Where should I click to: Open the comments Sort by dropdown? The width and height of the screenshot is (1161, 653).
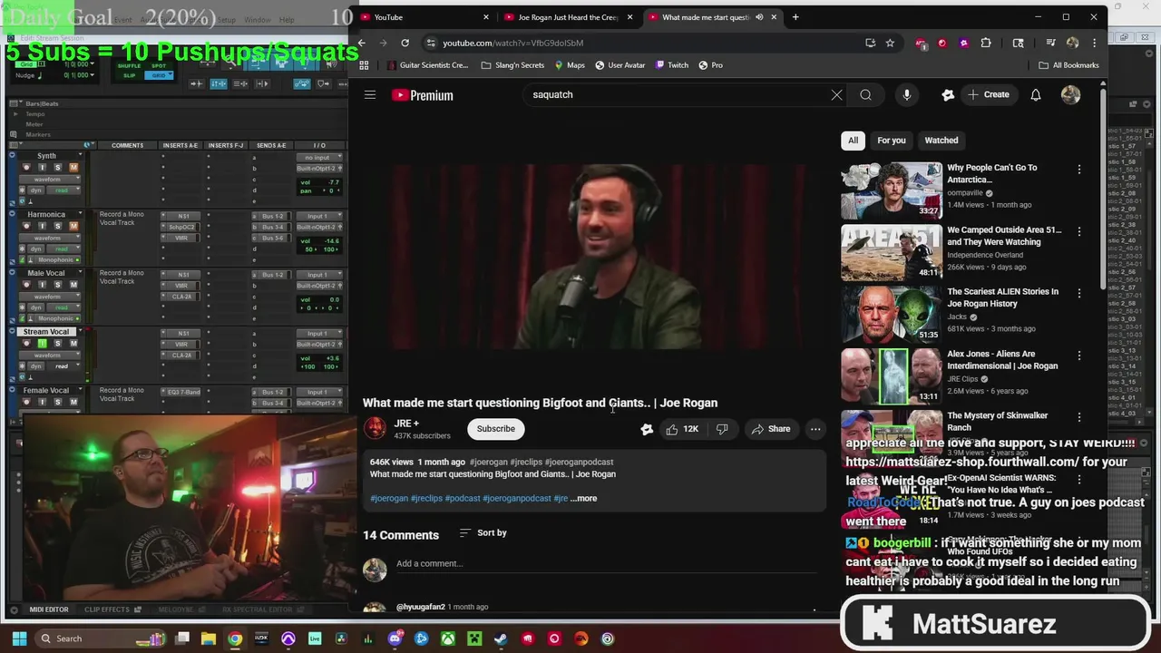pyautogui.click(x=483, y=533)
